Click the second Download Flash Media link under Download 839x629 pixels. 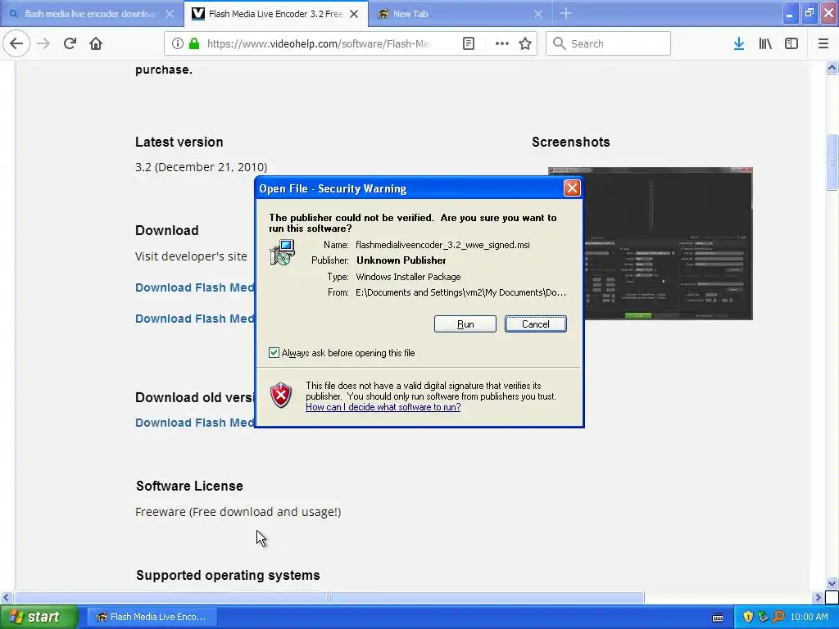pyautogui.click(x=195, y=319)
